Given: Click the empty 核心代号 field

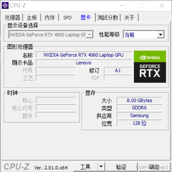Looking at the screenshot, I should point(56,108).
